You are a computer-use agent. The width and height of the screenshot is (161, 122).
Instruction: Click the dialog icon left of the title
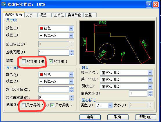[4, 4]
